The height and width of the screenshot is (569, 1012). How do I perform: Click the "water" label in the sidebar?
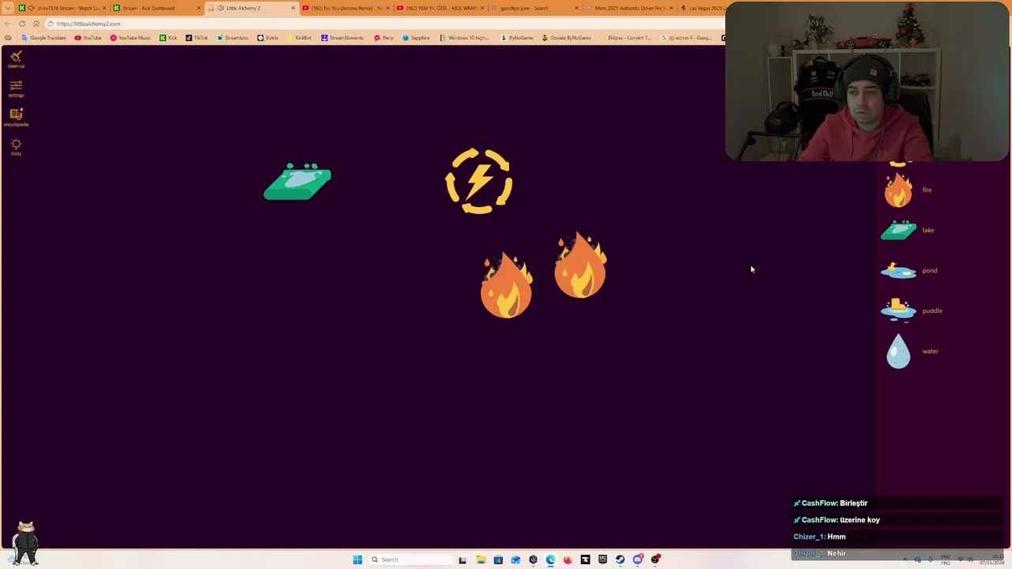tap(931, 351)
